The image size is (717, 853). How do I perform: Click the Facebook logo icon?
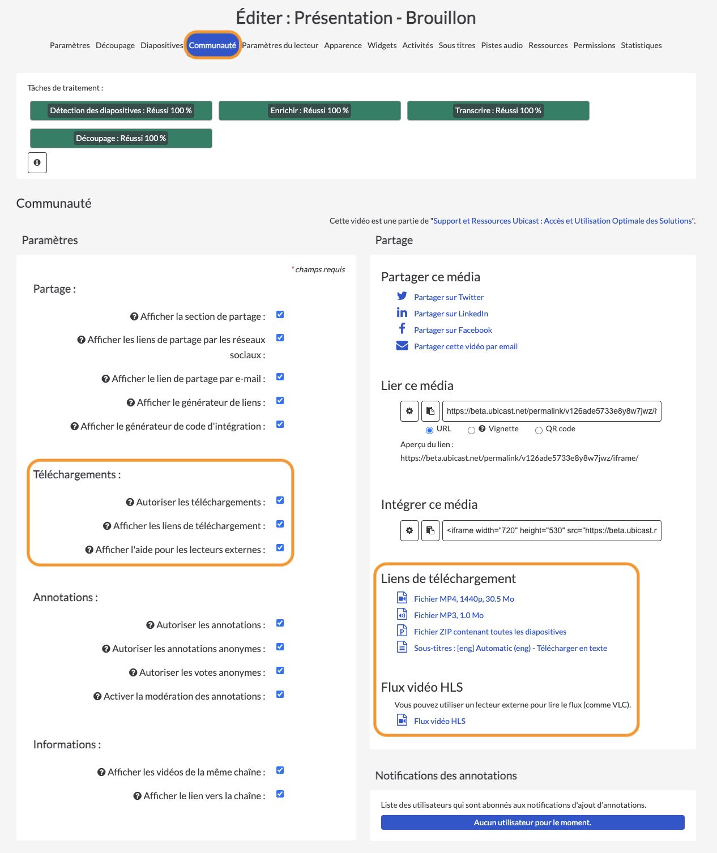(402, 329)
